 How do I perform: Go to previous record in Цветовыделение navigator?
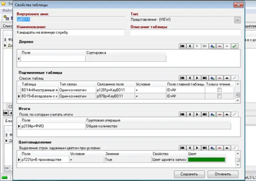[x=190, y=148]
